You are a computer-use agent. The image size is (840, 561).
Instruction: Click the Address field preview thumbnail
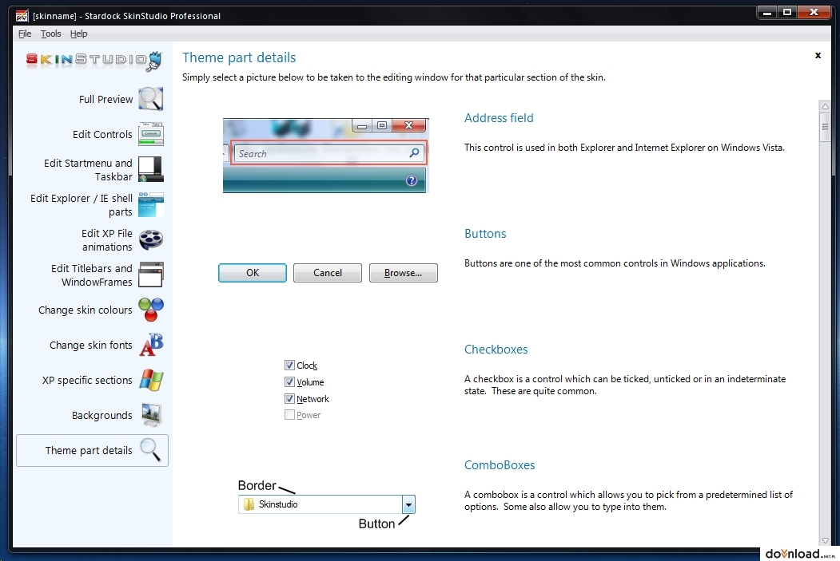tap(326, 155)
